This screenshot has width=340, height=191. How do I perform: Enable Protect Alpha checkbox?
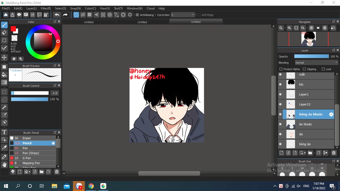[281, 69]
